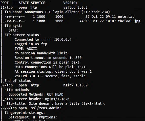
Task: Click the ssl/zeus-admin? service name
Action: pyautogui.click(x=46, y=108)
